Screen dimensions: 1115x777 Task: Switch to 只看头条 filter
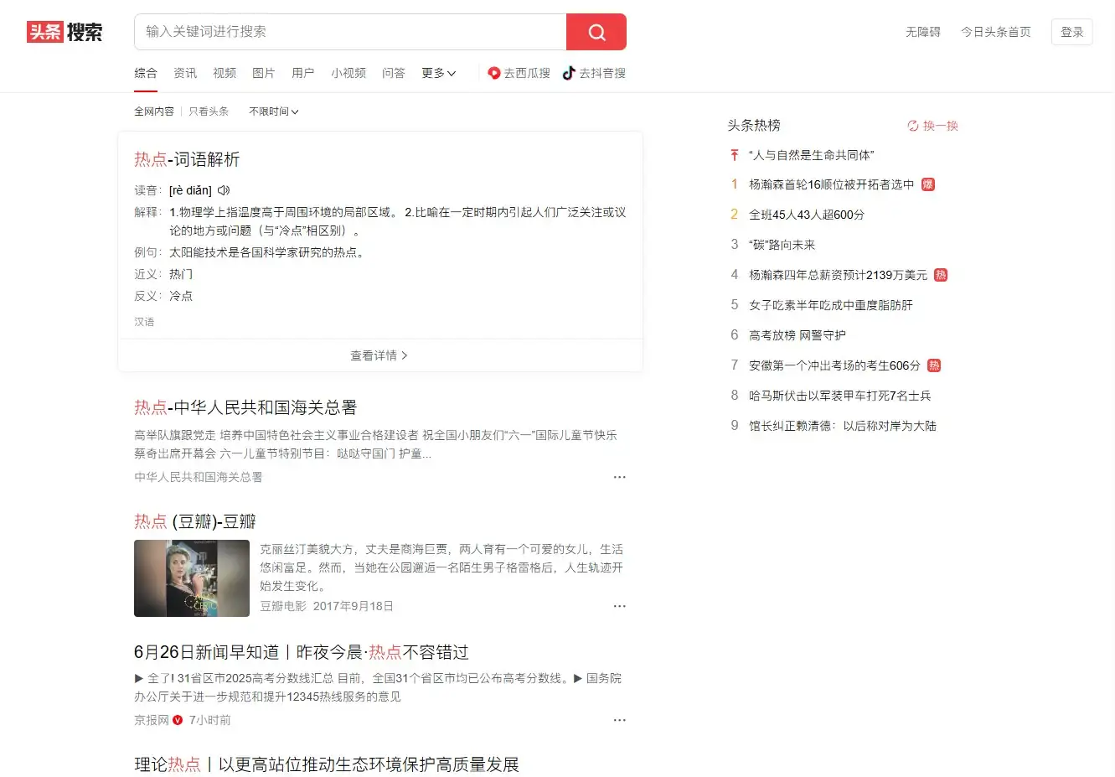coord(209,111)
